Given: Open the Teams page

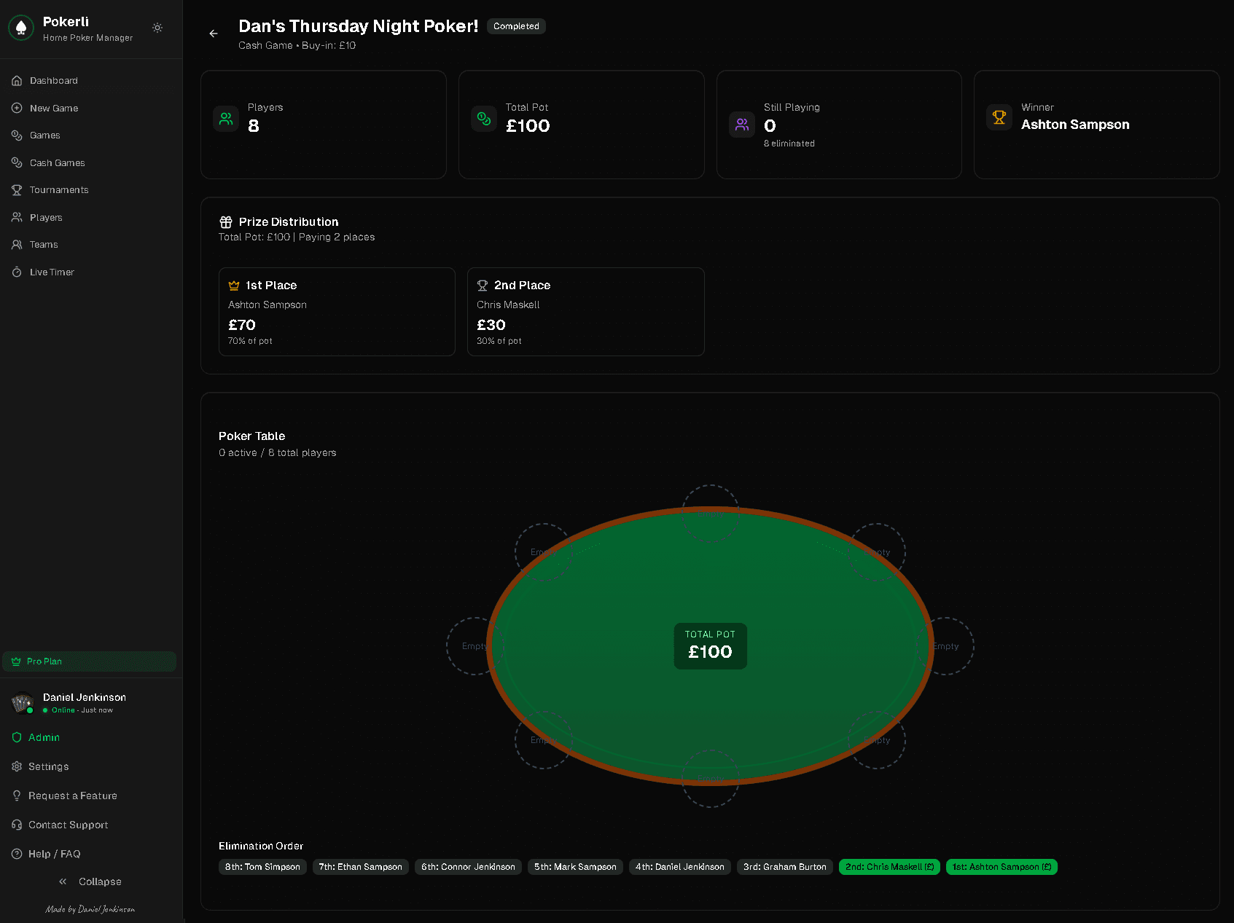Looking at the screenshot, I should [x=44, y=245].
